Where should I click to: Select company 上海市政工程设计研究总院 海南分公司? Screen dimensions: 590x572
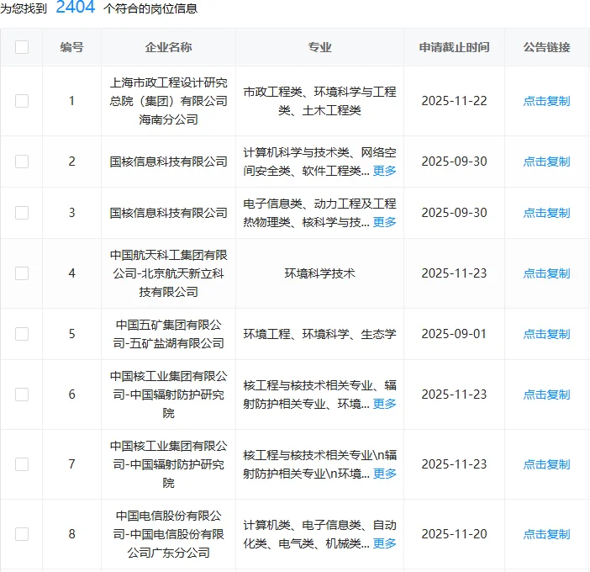coord(169,101)
